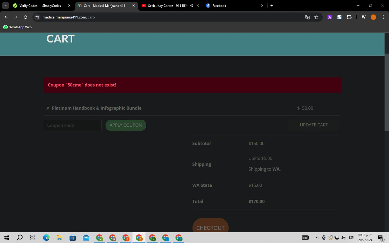Select the USPS: $5.00 shipping text
The width and height of the screenshot is (389, 243).
(260, 158)
